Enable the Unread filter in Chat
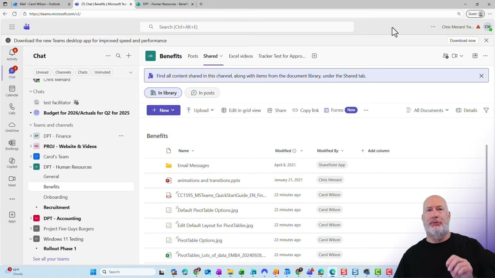This screenshot has width=495, height=278. 42,72
